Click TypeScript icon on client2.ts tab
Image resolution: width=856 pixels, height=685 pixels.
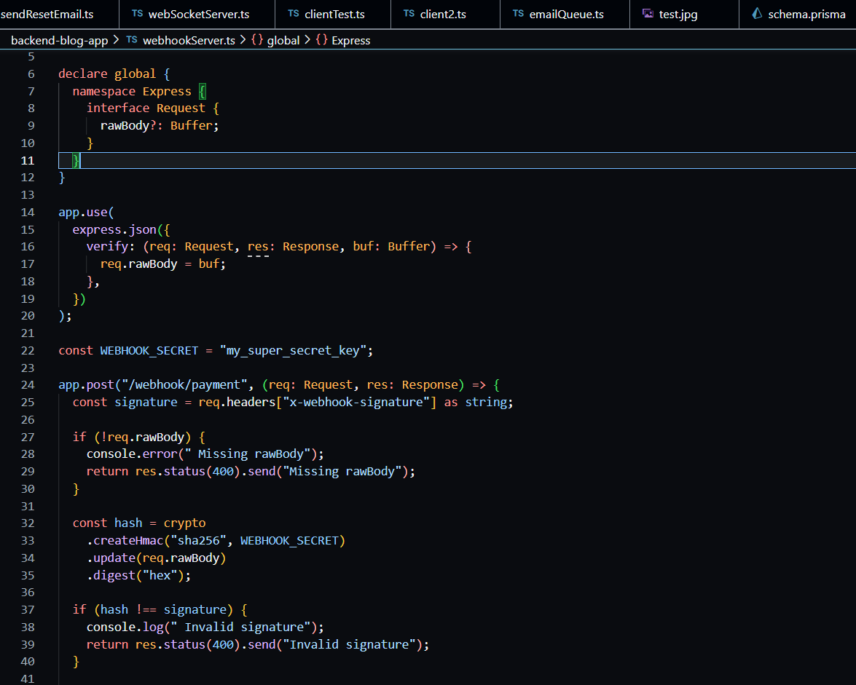(409, 14)
